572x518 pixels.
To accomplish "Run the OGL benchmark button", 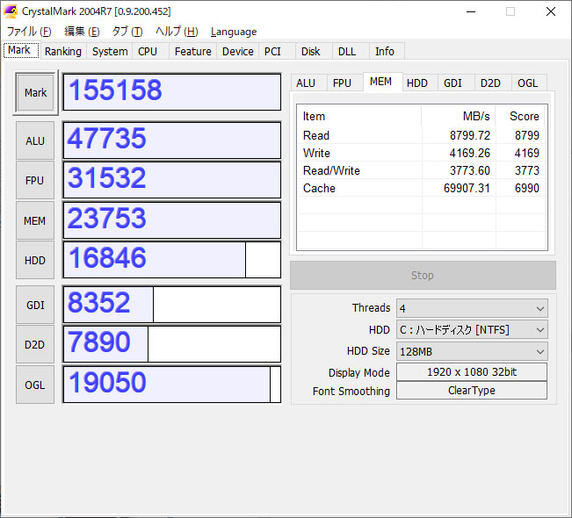I will point(35,385).
